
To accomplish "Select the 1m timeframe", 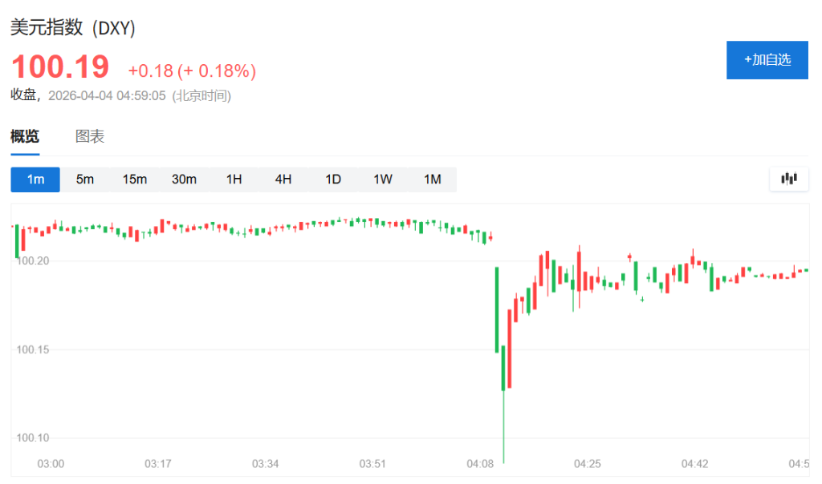I will [35, 179].
